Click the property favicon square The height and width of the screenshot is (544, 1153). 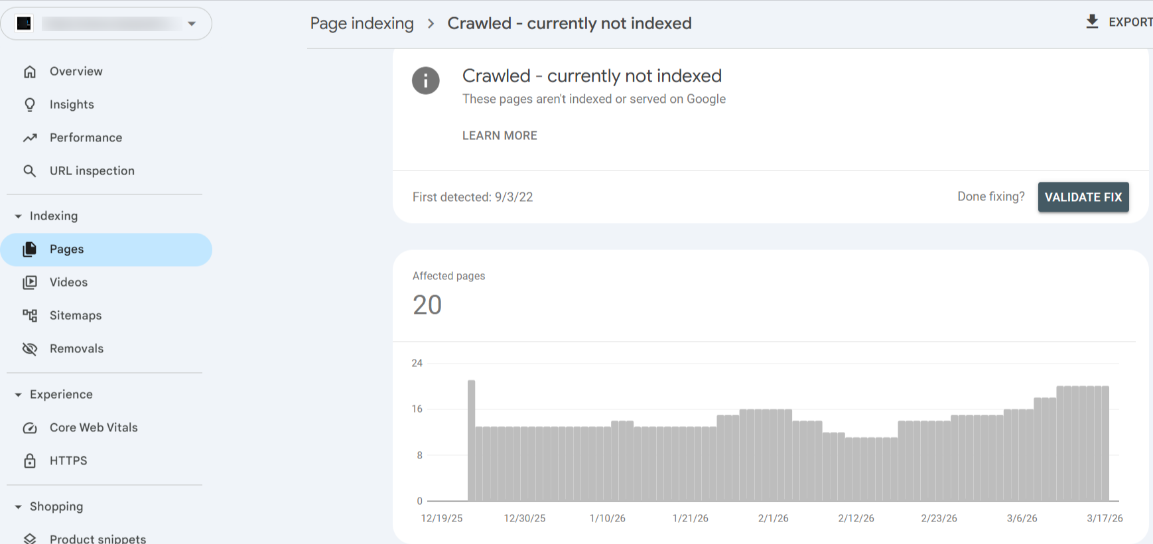[25, 24]
